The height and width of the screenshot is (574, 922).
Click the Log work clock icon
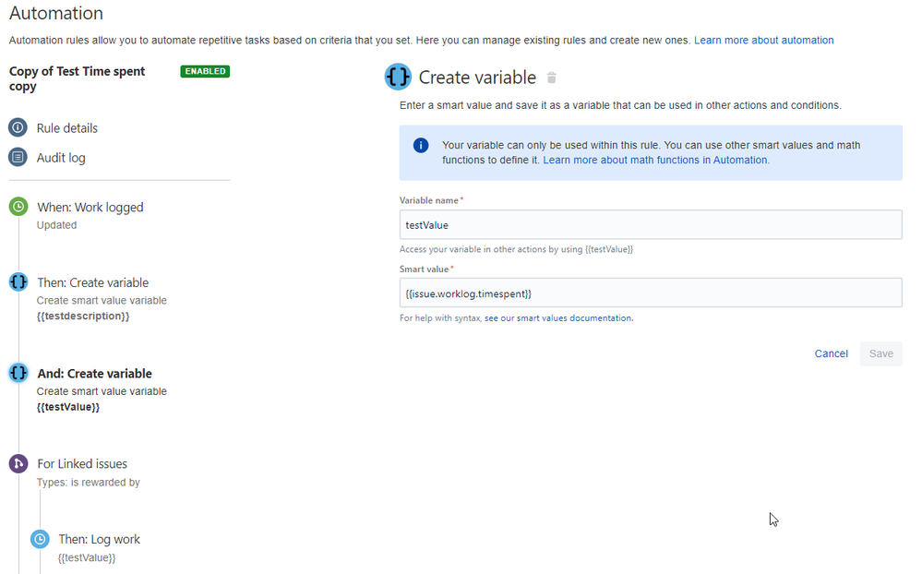40,539
